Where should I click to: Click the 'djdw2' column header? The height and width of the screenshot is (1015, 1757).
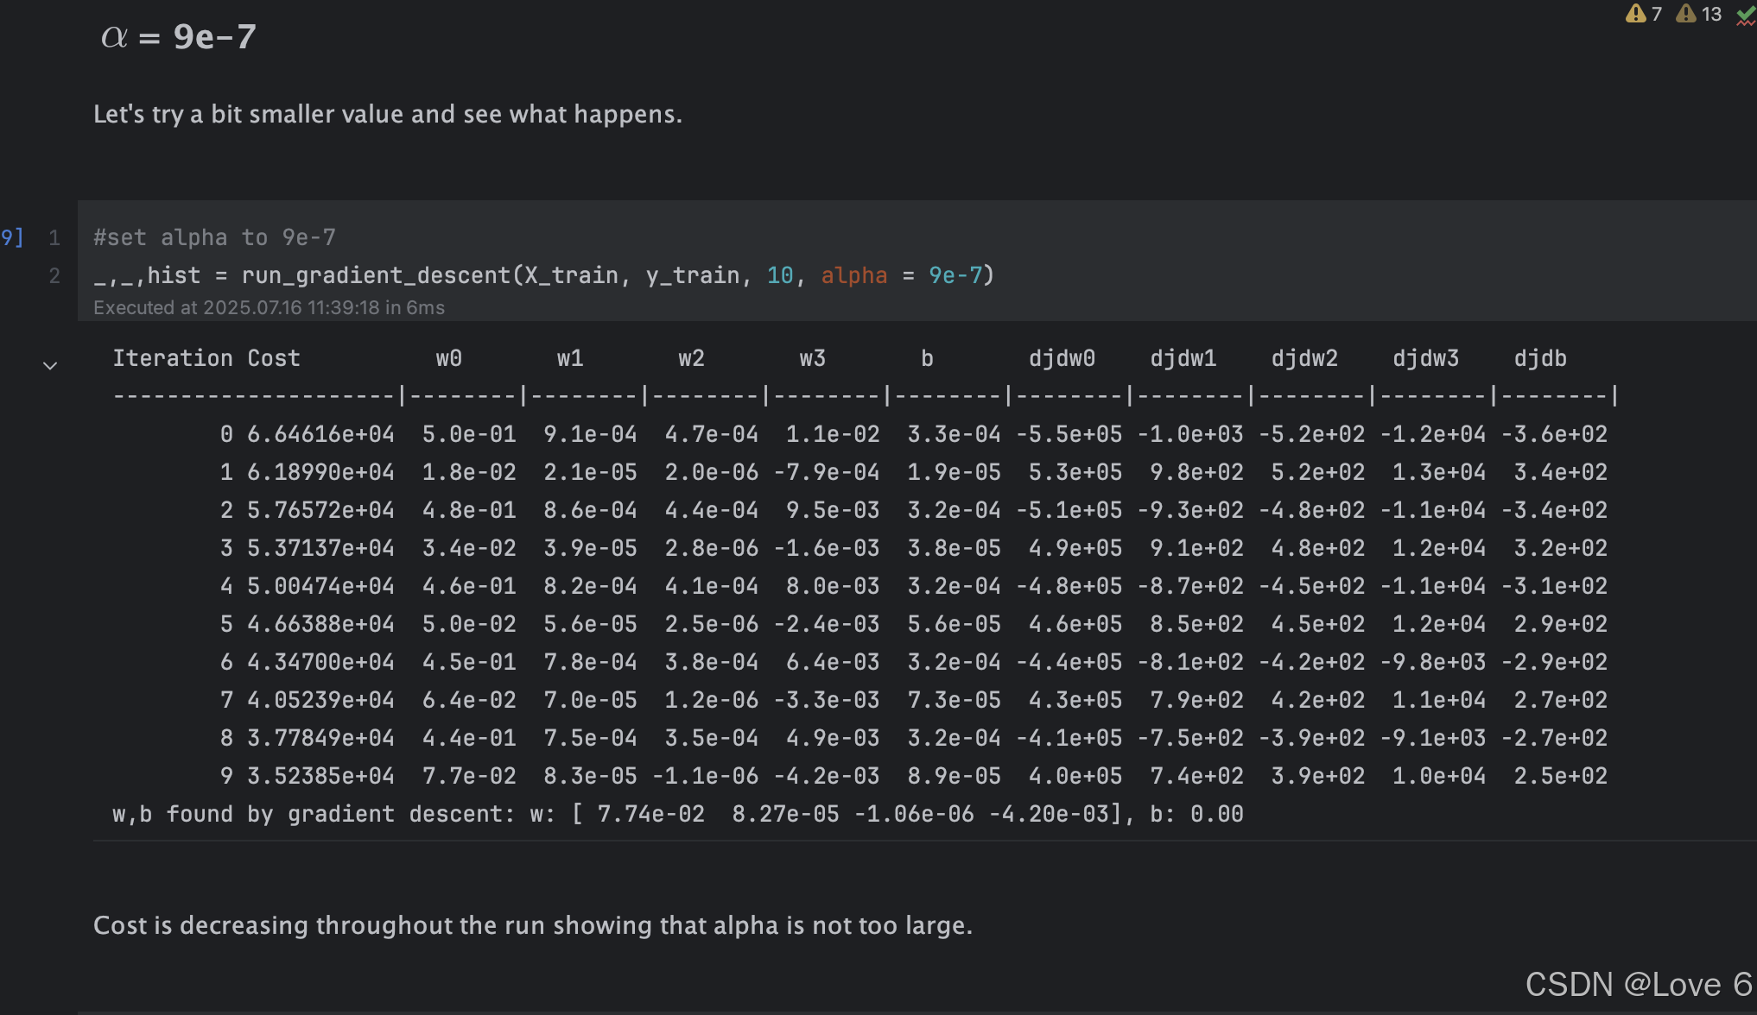(x=1304, y=358)
